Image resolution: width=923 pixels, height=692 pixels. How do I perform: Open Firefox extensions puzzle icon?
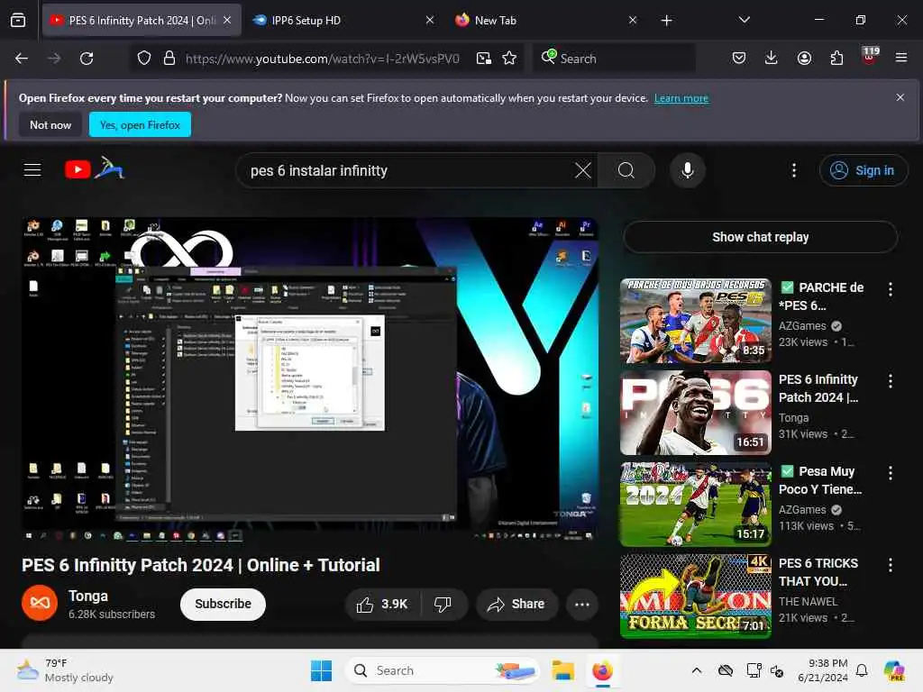pos(836,58)
